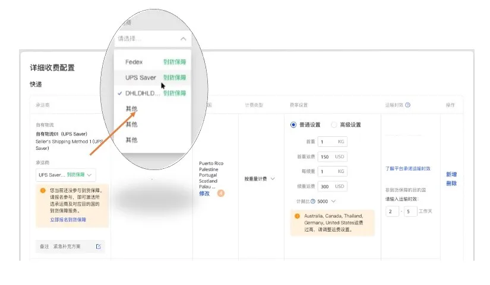
Task: Click orange warning icon in shipping fee alert
Action: [x=297, y=216]
